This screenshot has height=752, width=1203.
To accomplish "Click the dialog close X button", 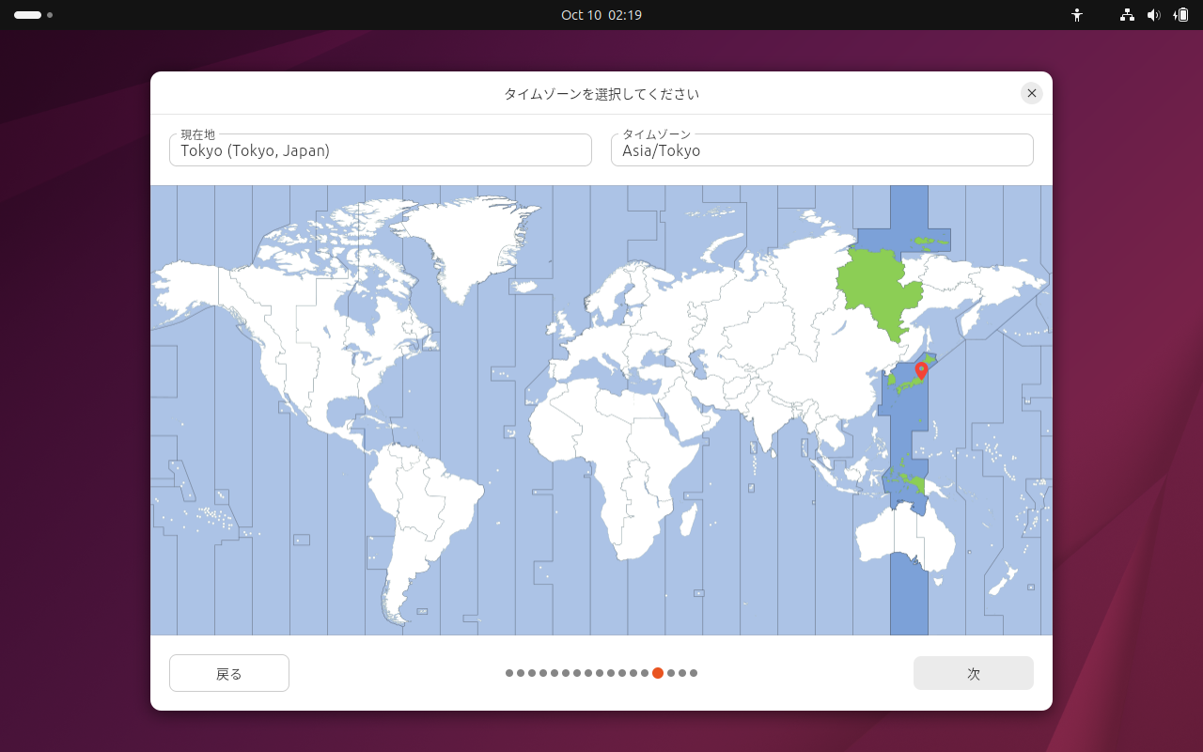I will tap(1031, 93).
